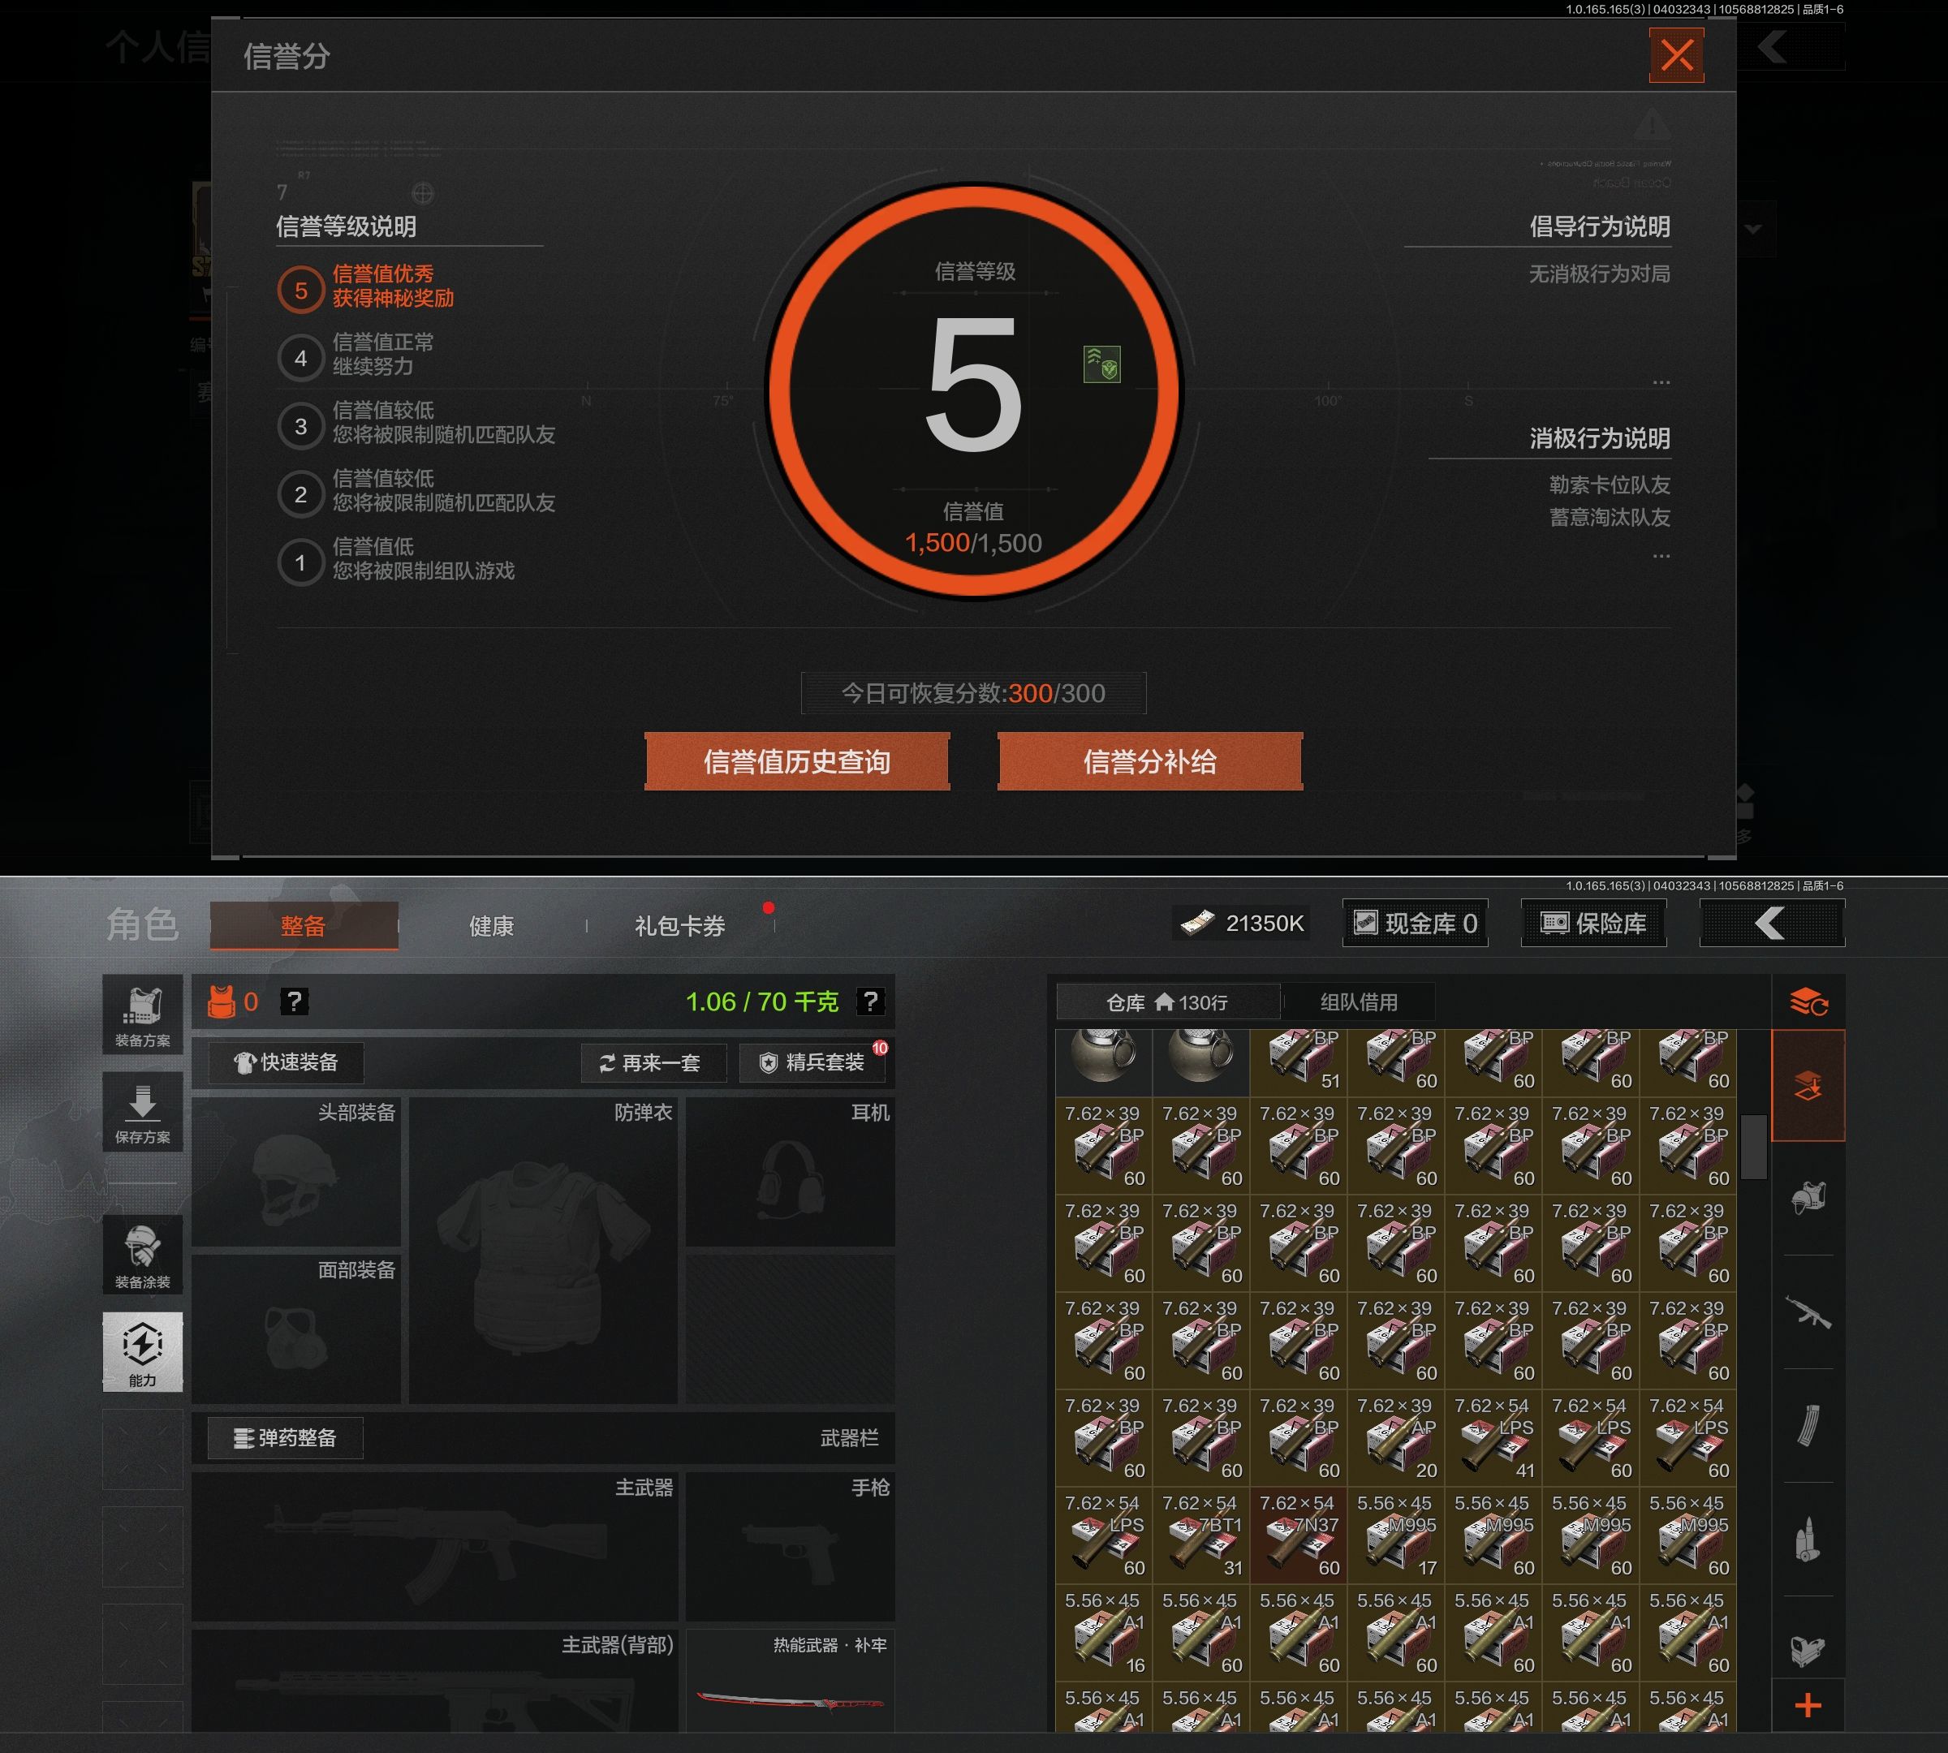Viewport: 1948px width, 1753px height.
Task: Click the 再来一套 button
Action: (653, 1063)
